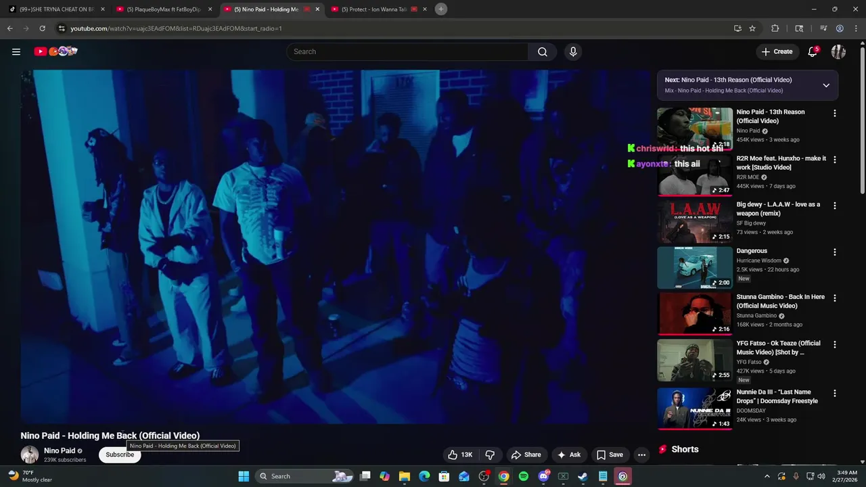This screenshot has height=487, width=866.
Task: Play Big dewy L.A.A.W thumbnail
Action: click(x=695, y=221)
